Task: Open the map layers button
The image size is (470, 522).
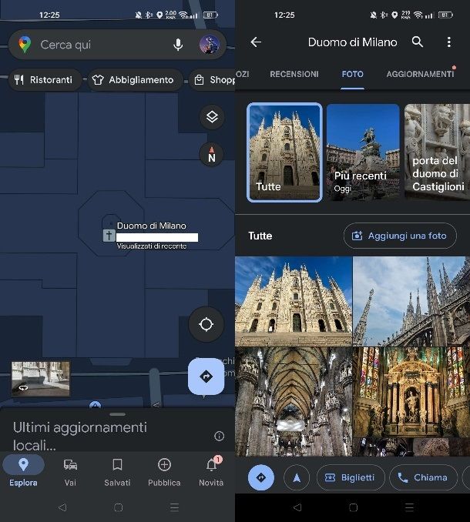Action: coord(212,117)
